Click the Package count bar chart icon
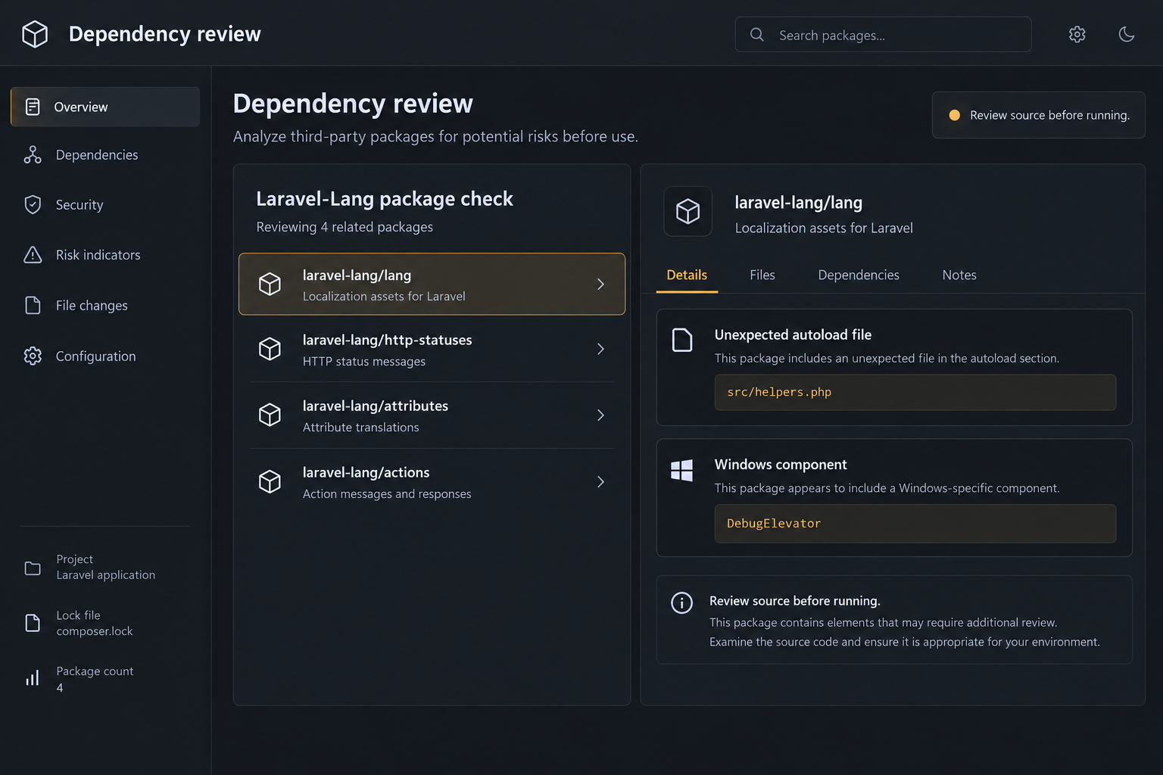Image resolution: width=1163 pixels, height=775 pixels. [33, 678]
